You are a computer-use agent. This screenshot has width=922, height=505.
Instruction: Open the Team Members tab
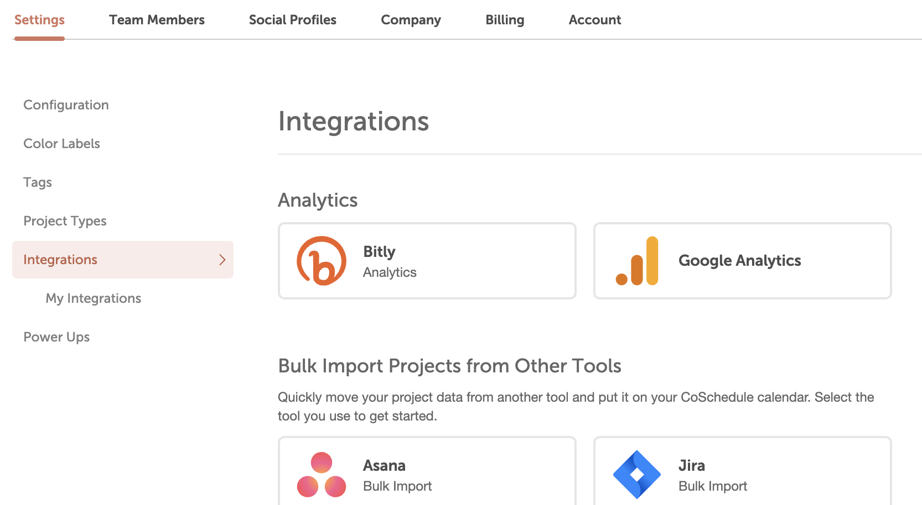pyautogui.click(x=157, y=20)
